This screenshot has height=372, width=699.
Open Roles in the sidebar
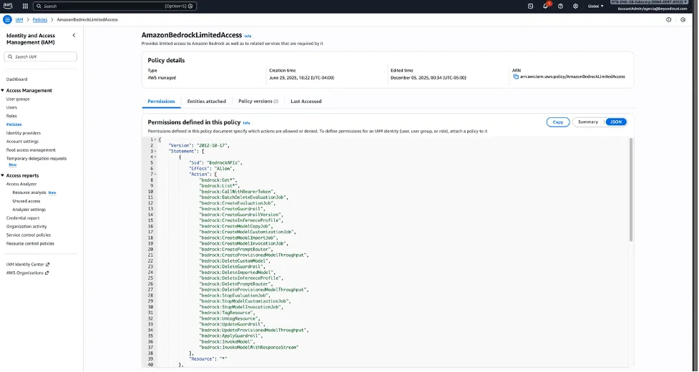11,116
